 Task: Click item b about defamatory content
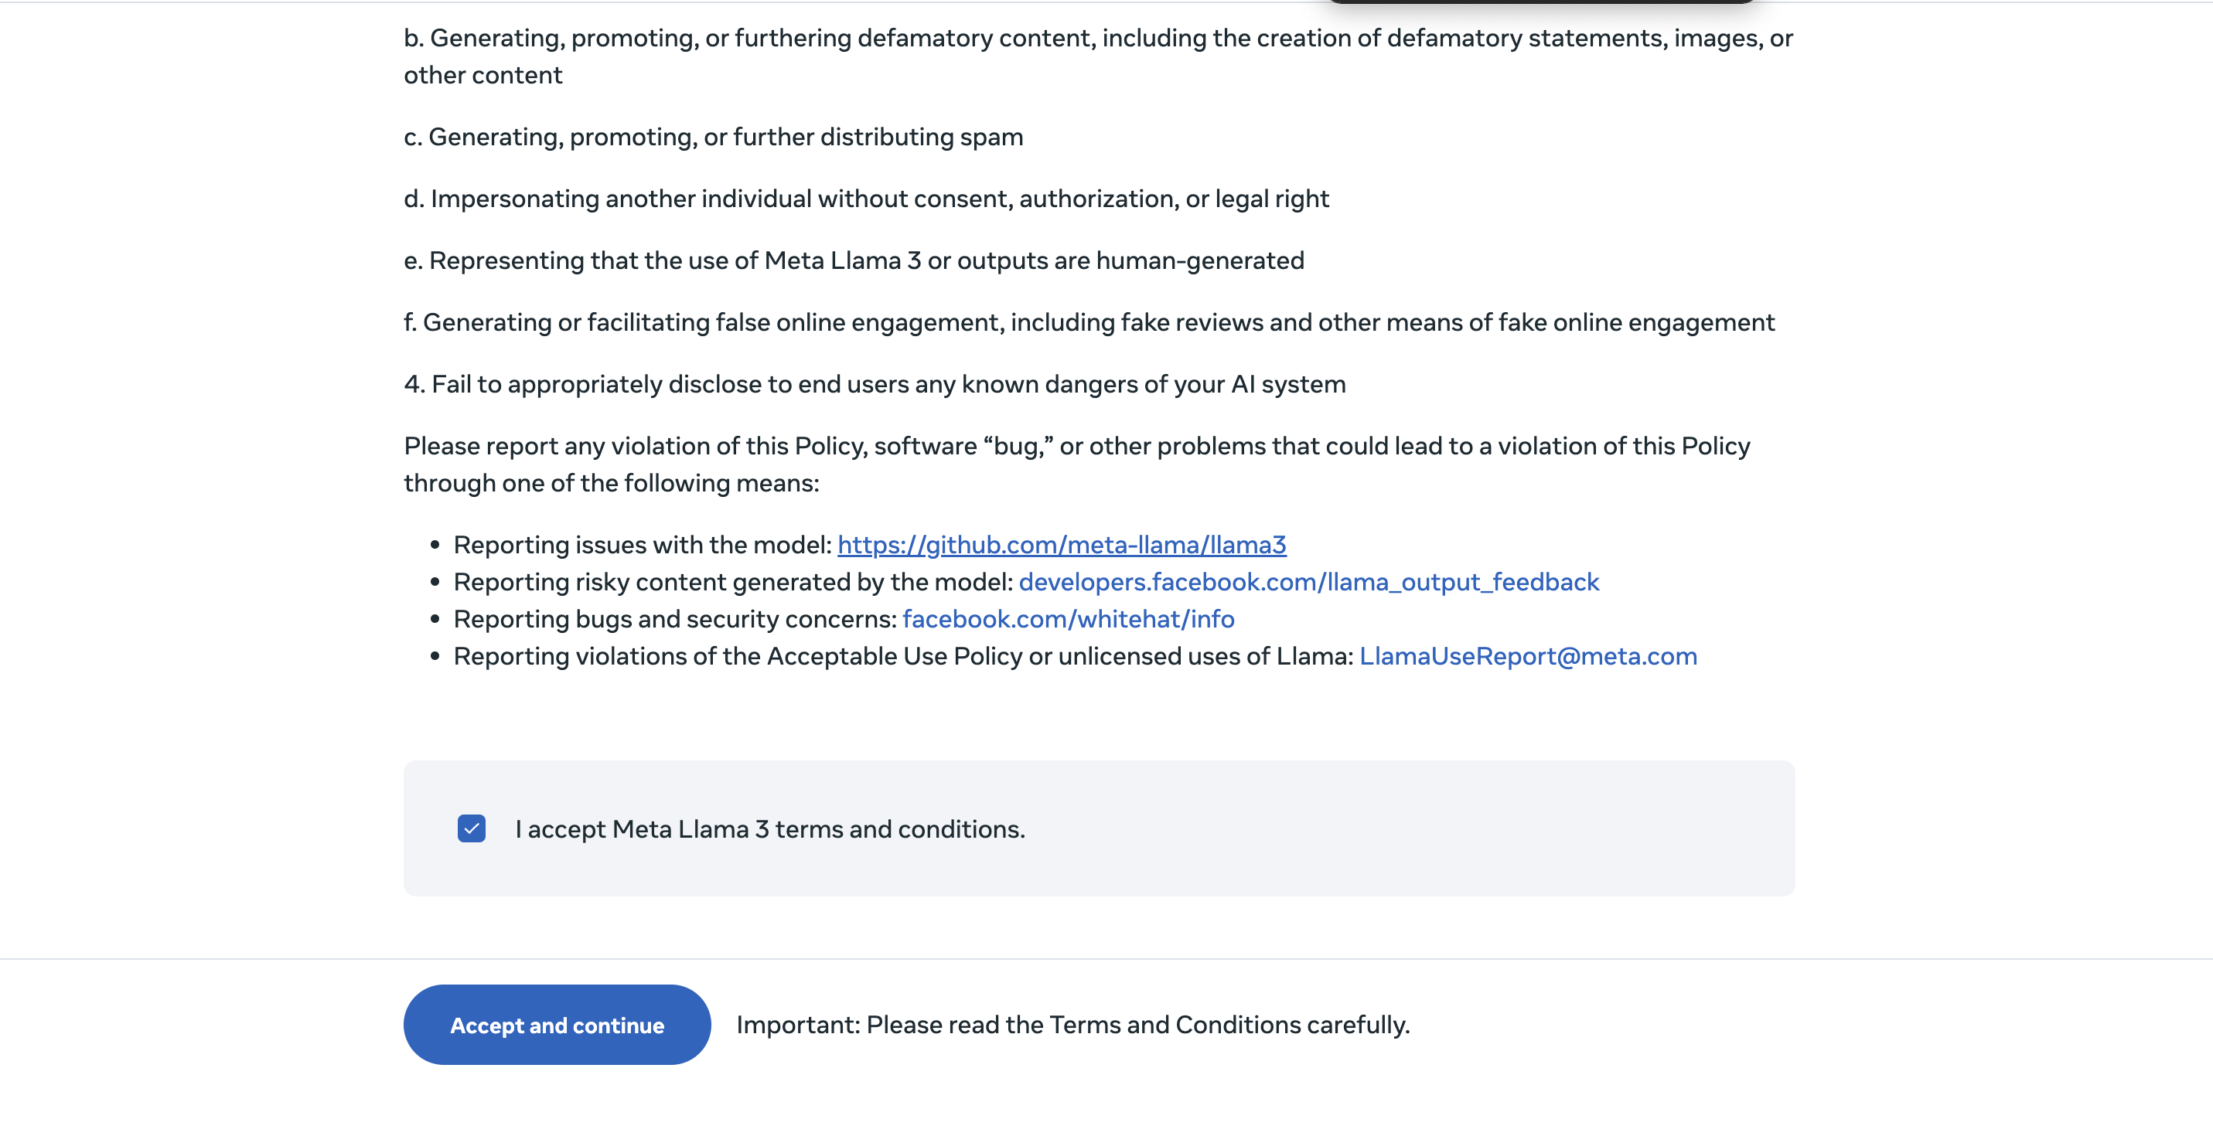(1098, 56)
